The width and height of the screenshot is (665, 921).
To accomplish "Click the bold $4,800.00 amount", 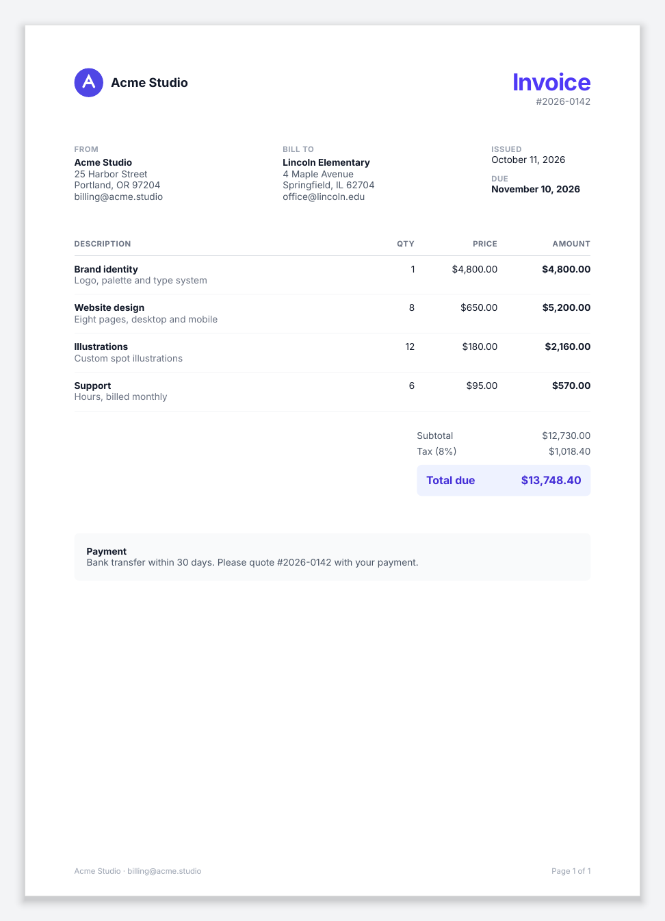I will click(x=566, y=269).
